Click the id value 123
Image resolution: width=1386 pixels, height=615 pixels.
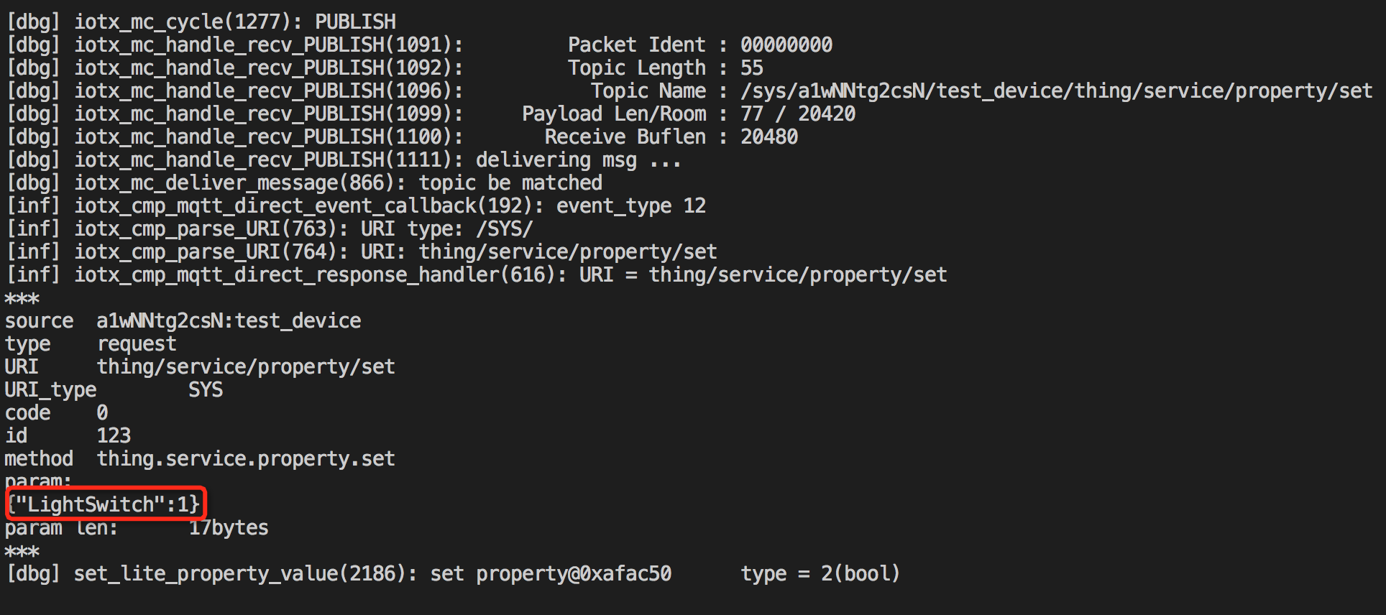coord(114,435)
